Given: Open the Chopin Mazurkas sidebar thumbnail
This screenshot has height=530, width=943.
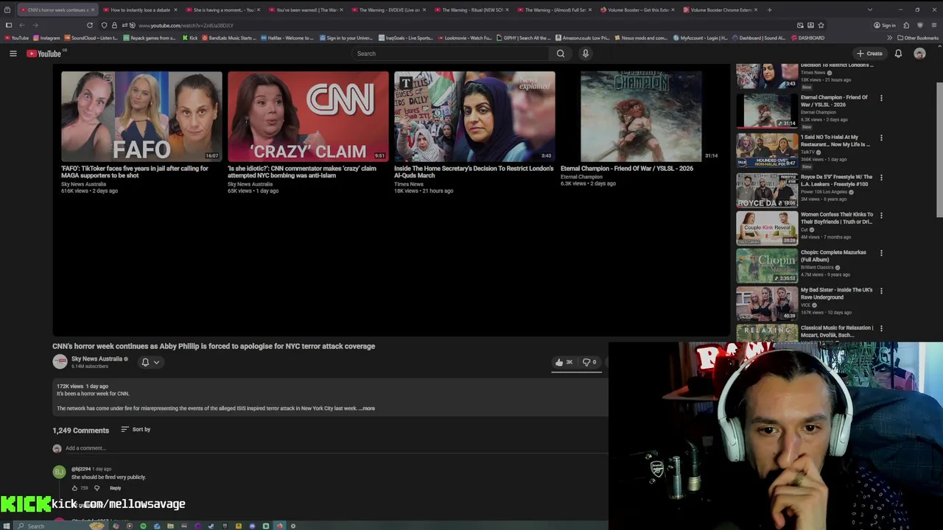Looking at the screenshot, I should click(767, 266).
